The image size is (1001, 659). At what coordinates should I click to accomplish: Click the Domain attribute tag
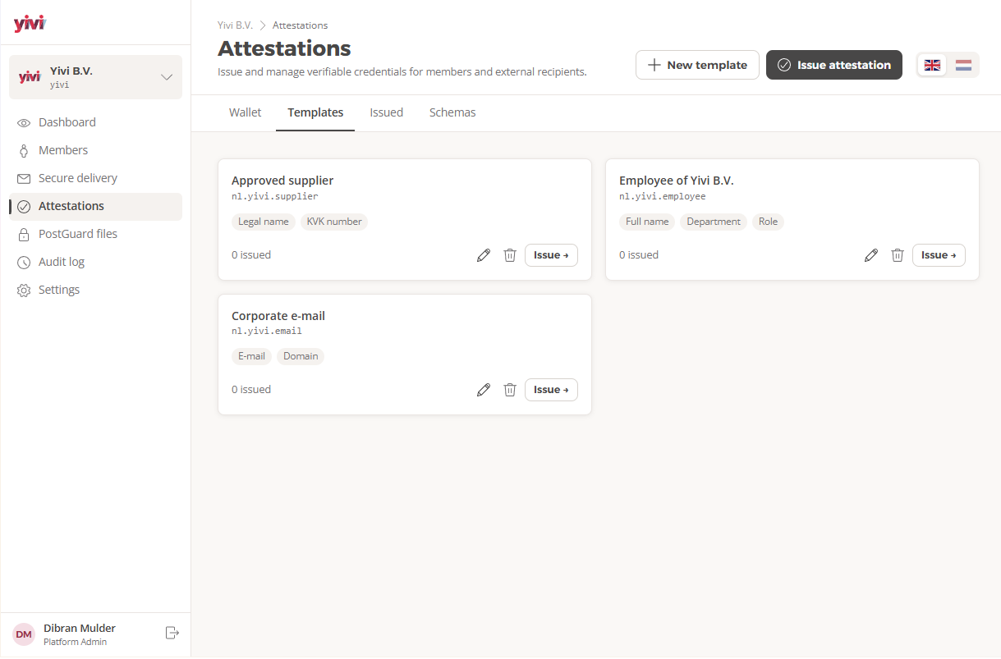coord(301,356)
